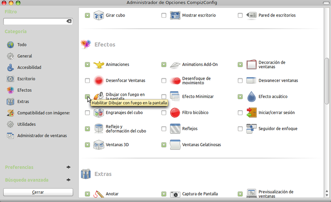Enable the Desenfocar Ventanas checkbox
Viewport: 331px width, 202px height.
coord(87,81)
